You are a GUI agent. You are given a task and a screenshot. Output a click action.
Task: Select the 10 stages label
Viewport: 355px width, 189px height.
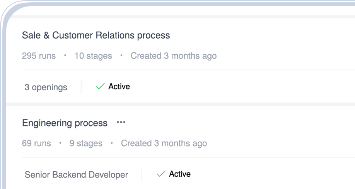[x=93, y=56]
